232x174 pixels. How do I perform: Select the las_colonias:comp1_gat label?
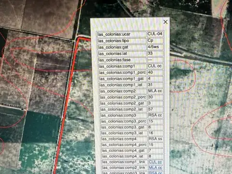pos(121,79)
